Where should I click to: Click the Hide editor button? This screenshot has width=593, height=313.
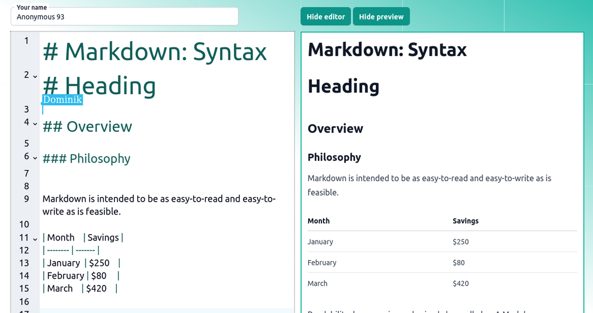(x=326, y=16)
